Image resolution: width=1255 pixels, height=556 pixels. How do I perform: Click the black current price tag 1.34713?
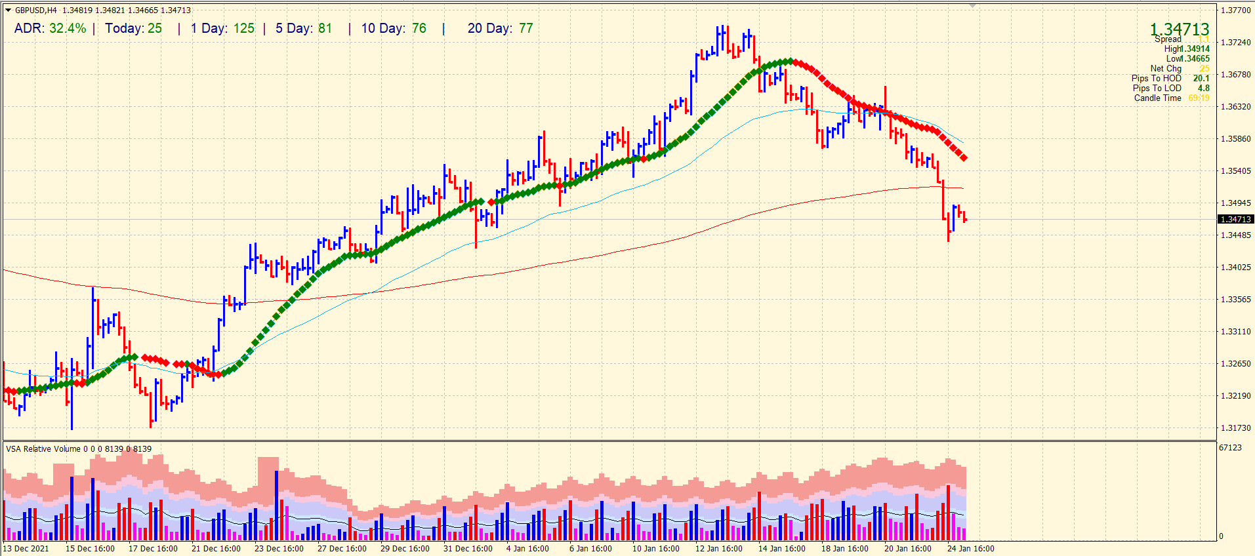tap(1235, 219)
